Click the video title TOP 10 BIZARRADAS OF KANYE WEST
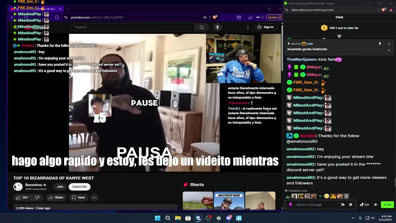 pos(54,178)
